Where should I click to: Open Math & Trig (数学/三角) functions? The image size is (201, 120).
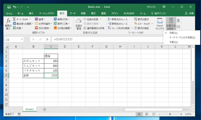coord(62,24)
